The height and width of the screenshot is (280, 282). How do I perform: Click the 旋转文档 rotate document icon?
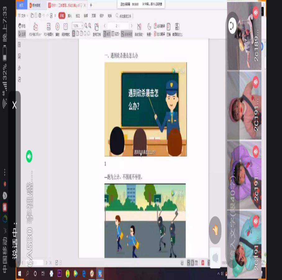[x=97, y=27]
